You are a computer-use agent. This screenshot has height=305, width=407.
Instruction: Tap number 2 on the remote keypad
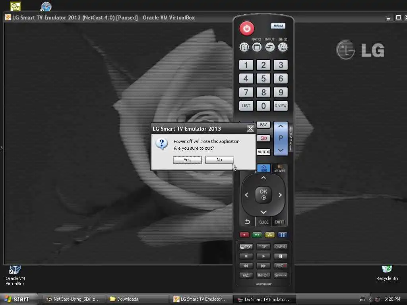click(263, 65)
